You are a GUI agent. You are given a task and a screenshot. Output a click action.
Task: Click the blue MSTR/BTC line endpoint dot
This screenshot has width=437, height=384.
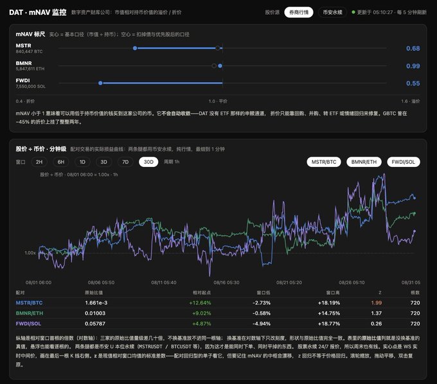[x=415, y=198]
